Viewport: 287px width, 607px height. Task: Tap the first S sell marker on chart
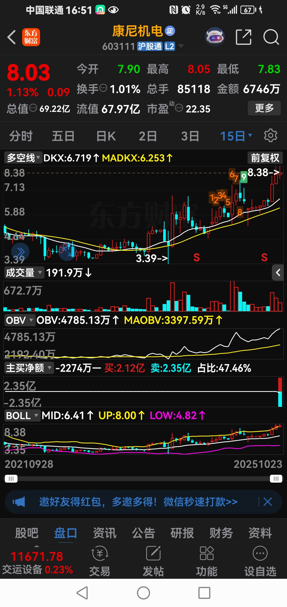point(196,257)
